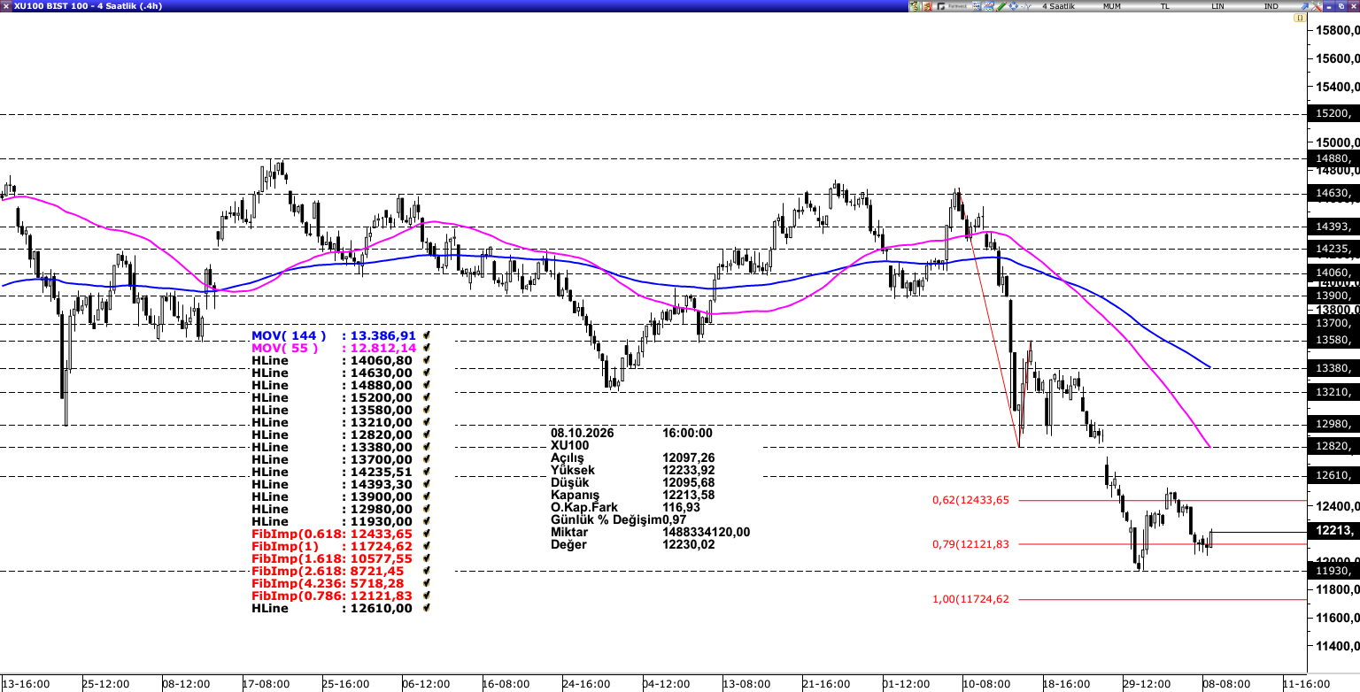Screen dimensions: 1360x692
Task: Click the blue four-arrow move icon
Action: coord(1013,6)
